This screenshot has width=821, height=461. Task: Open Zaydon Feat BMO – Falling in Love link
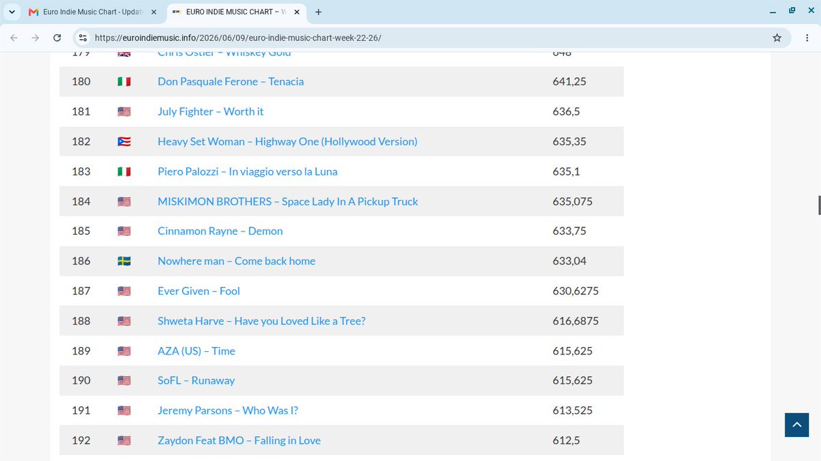tap(239, 441)
